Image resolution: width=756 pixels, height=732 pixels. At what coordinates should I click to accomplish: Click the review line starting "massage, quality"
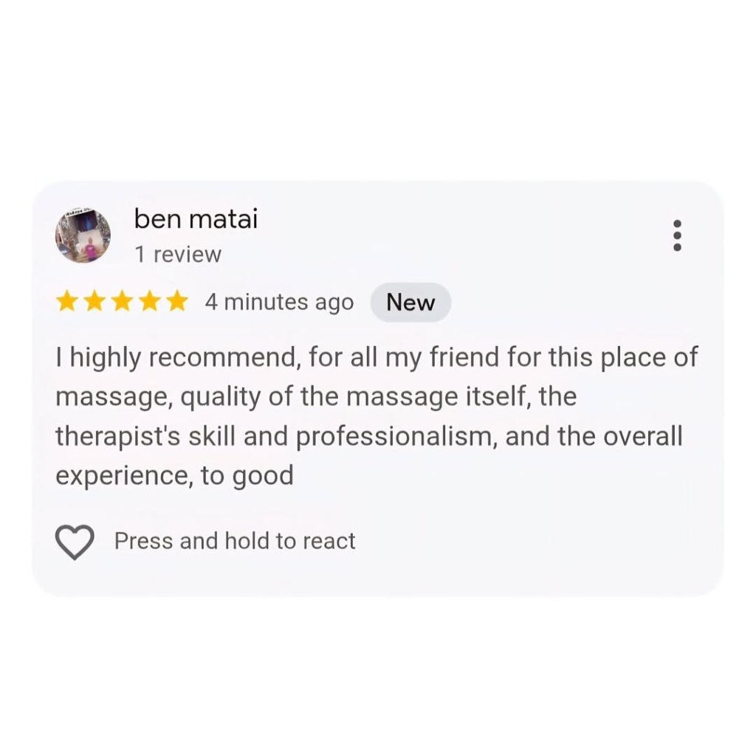pyautogui.click(x=316, y=398)
